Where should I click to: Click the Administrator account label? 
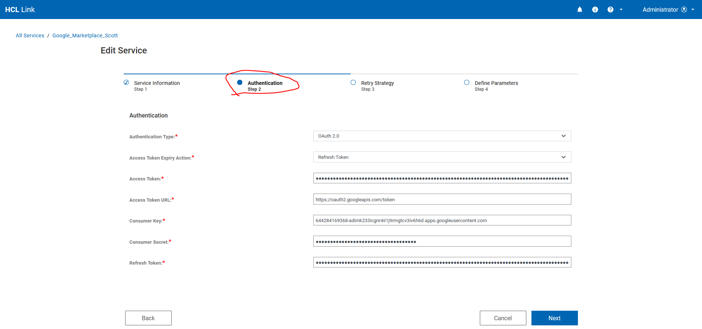pos(660,10)
